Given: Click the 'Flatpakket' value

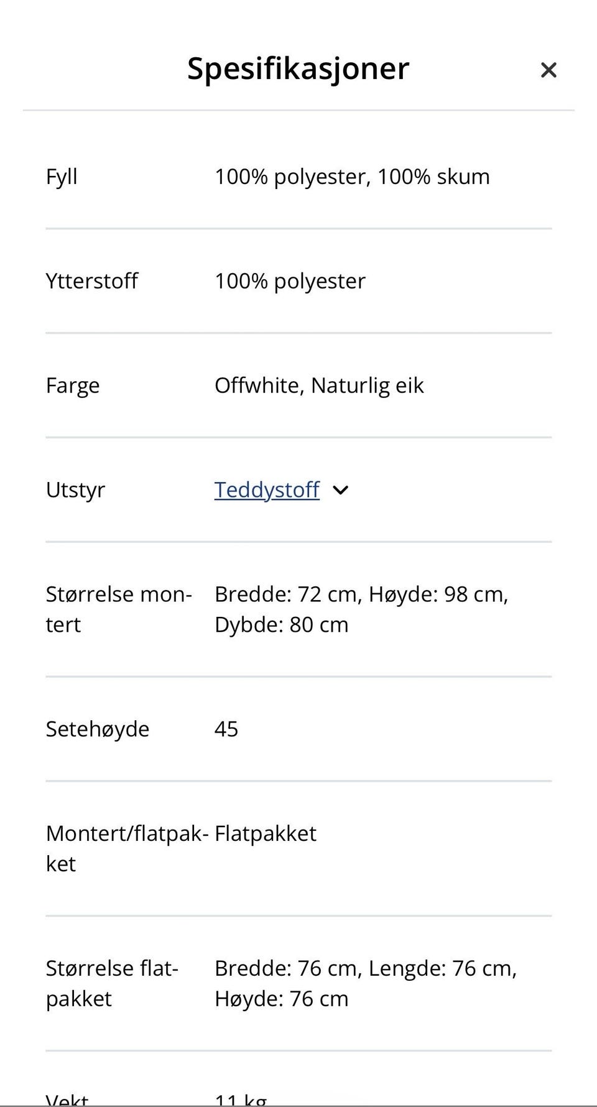Looking at the screenshot, I should point(266,833).
